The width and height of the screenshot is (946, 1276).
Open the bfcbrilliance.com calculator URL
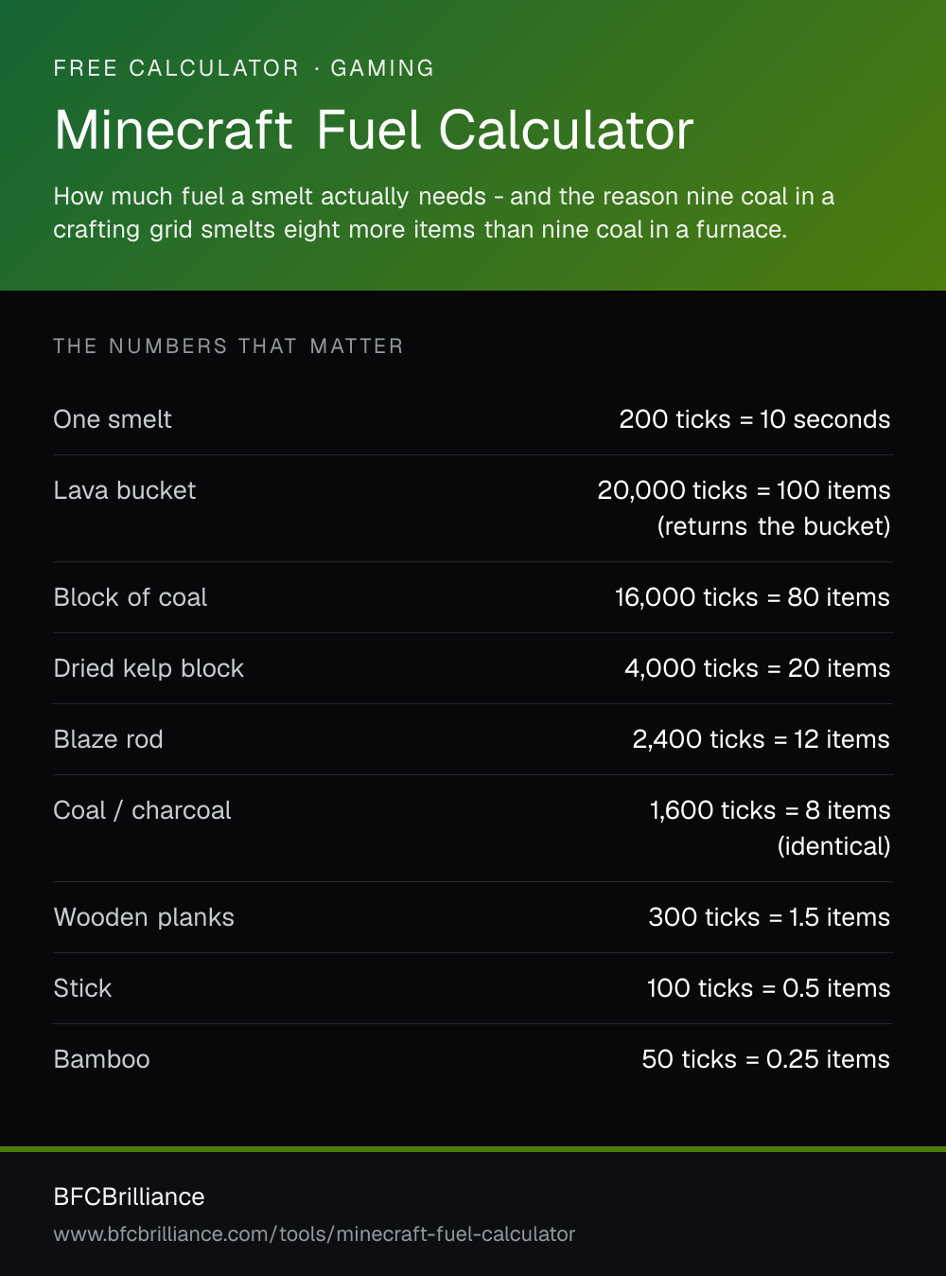point(314,1233)
